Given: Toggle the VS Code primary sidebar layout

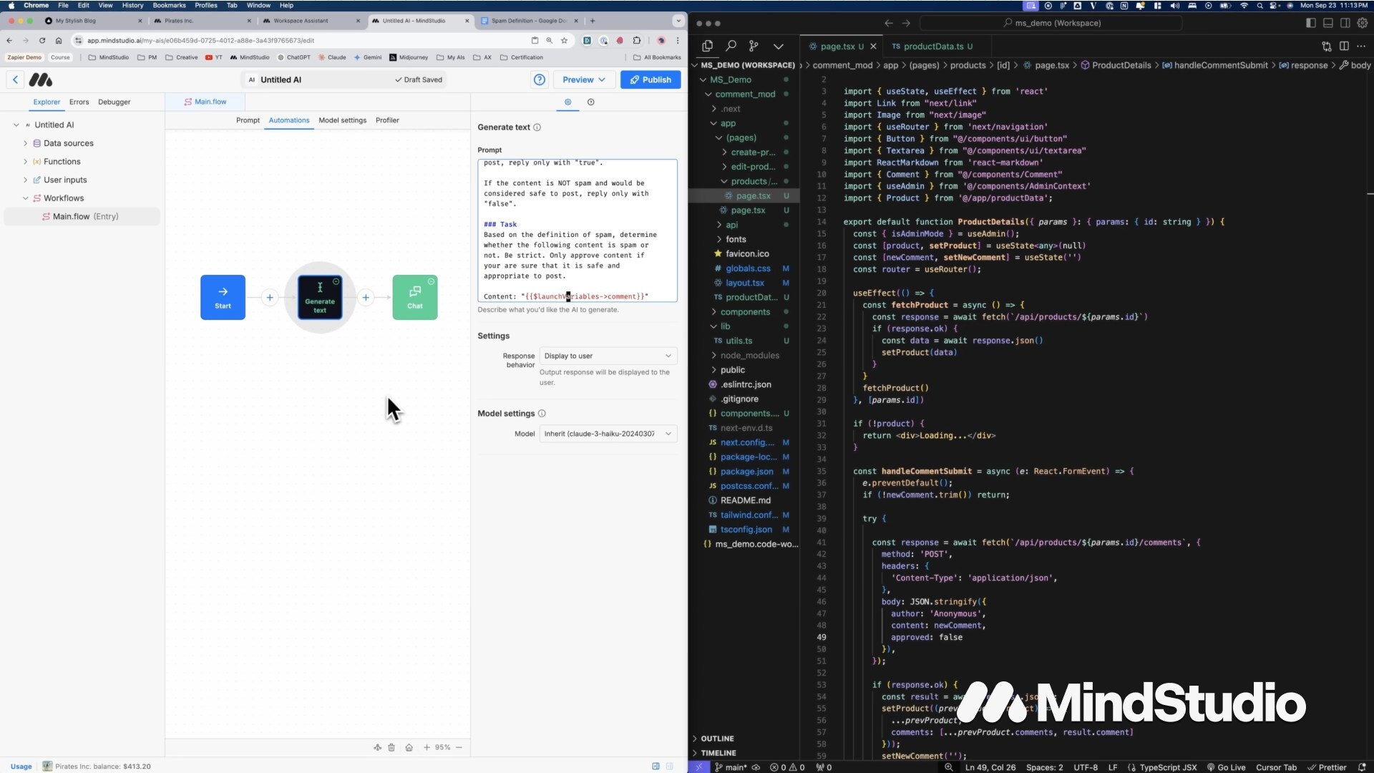Looking at the screenshot, I should 1310,23.
